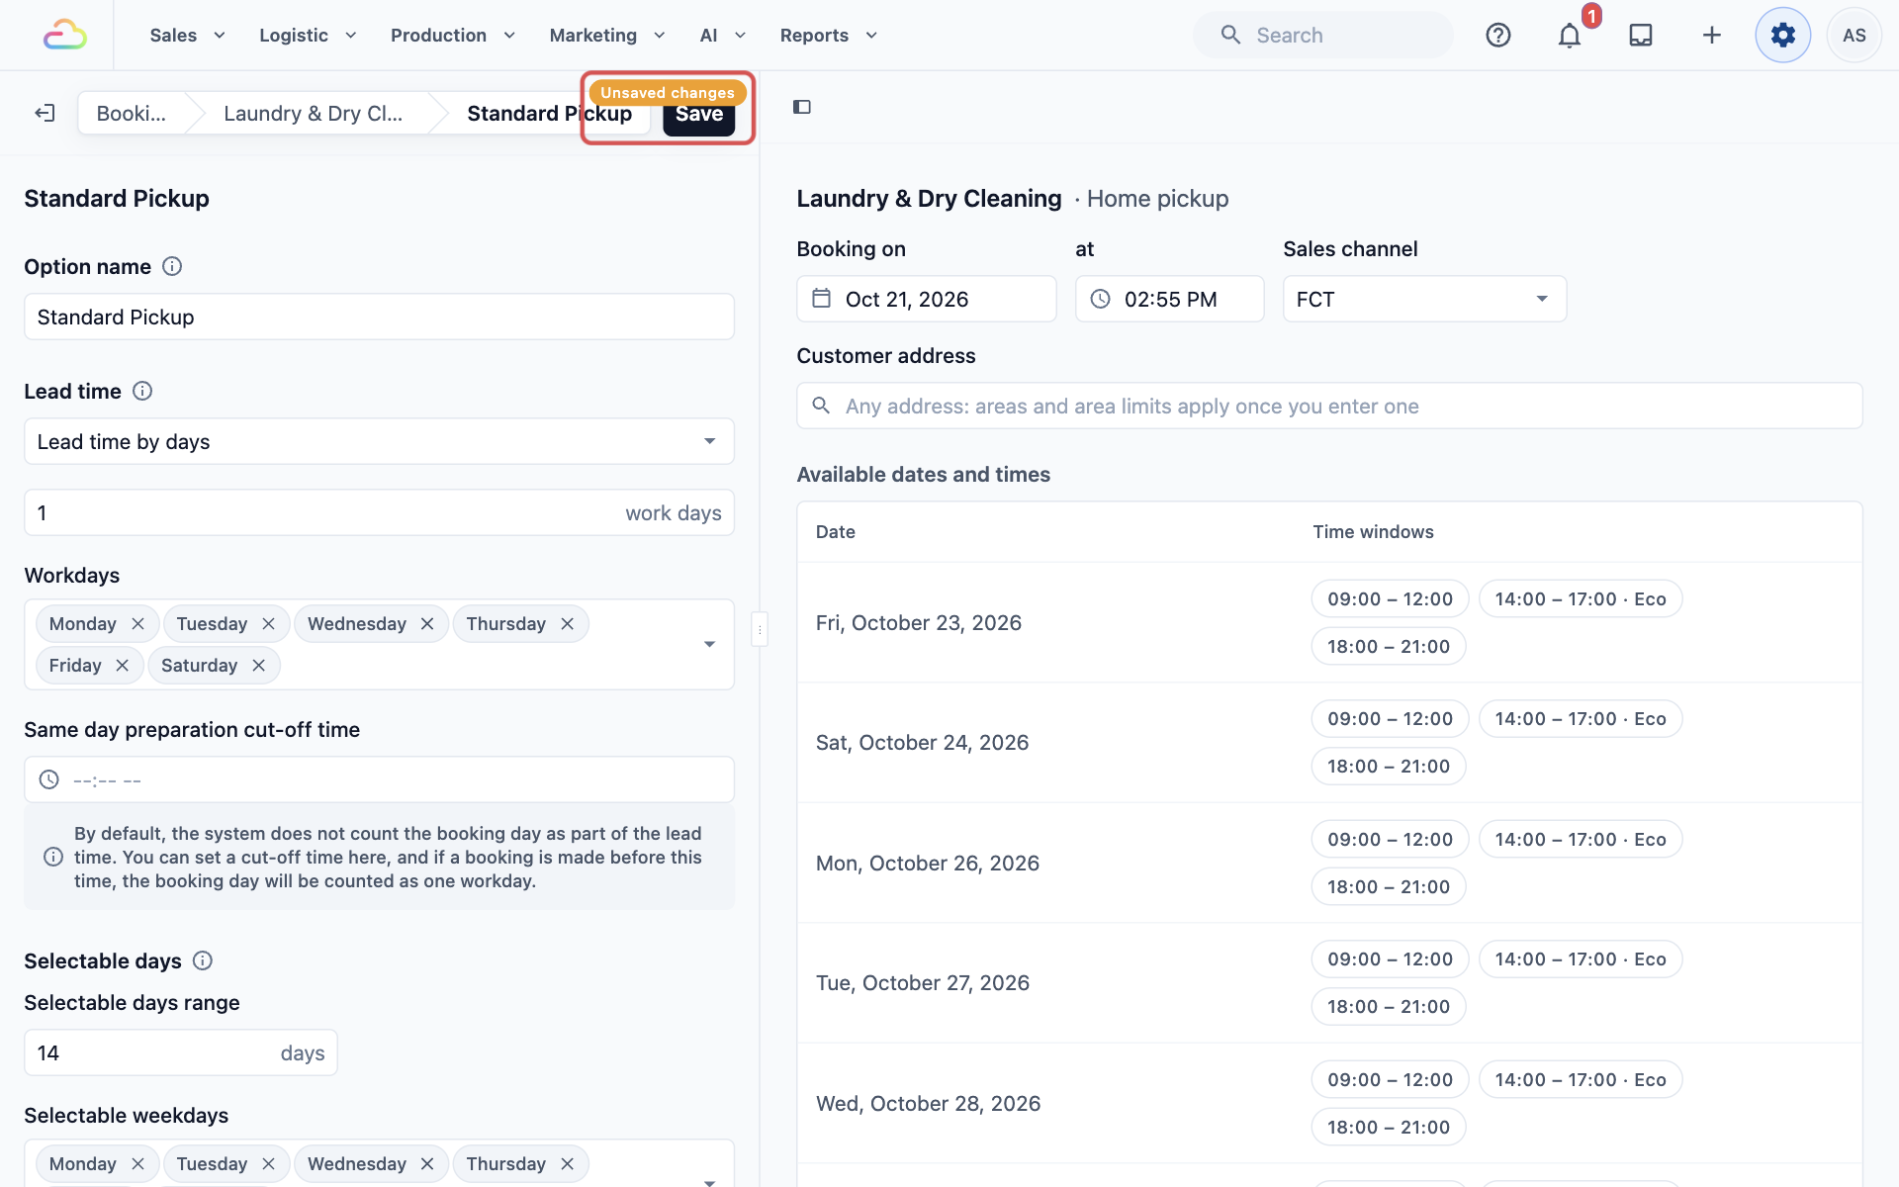The image size is (1899, 1187).
Task: Remove Monday from Workdays
Action: click(x=138, y=624)
